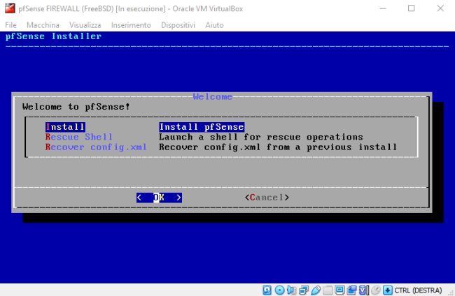Viewport: 455px width, 296px height.
Task: Click the display settings indicator icon
Action: coord(339,290)
